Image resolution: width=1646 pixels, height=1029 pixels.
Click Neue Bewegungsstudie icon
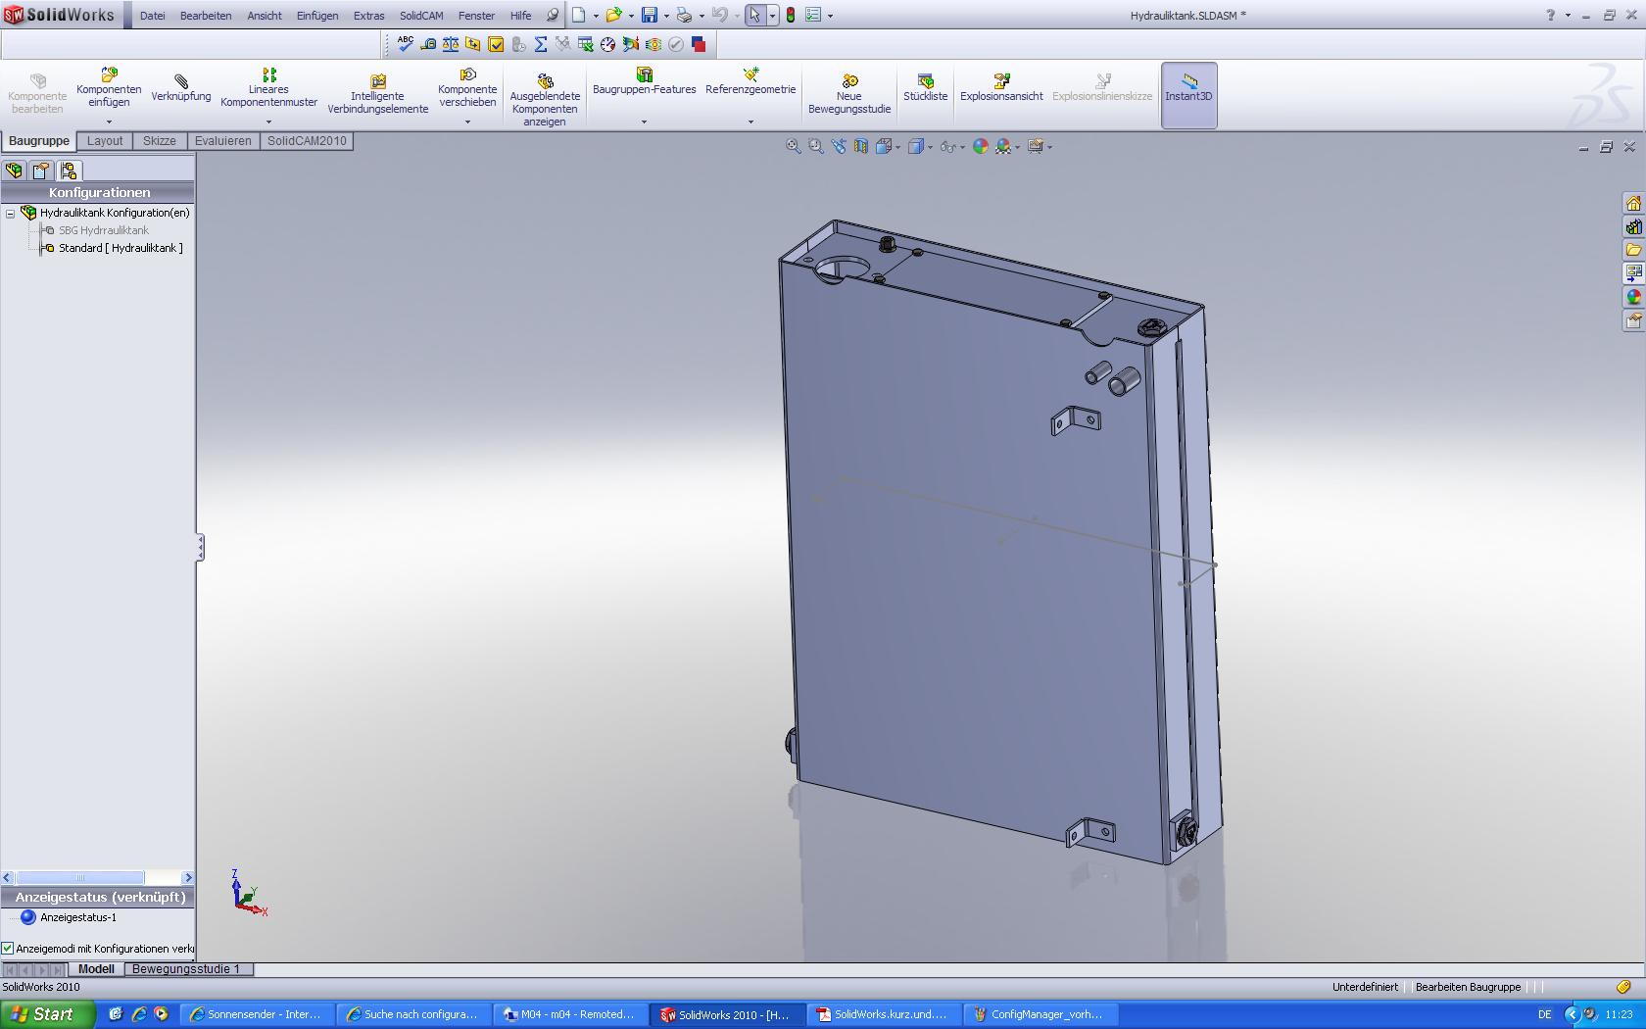[848, 82]
